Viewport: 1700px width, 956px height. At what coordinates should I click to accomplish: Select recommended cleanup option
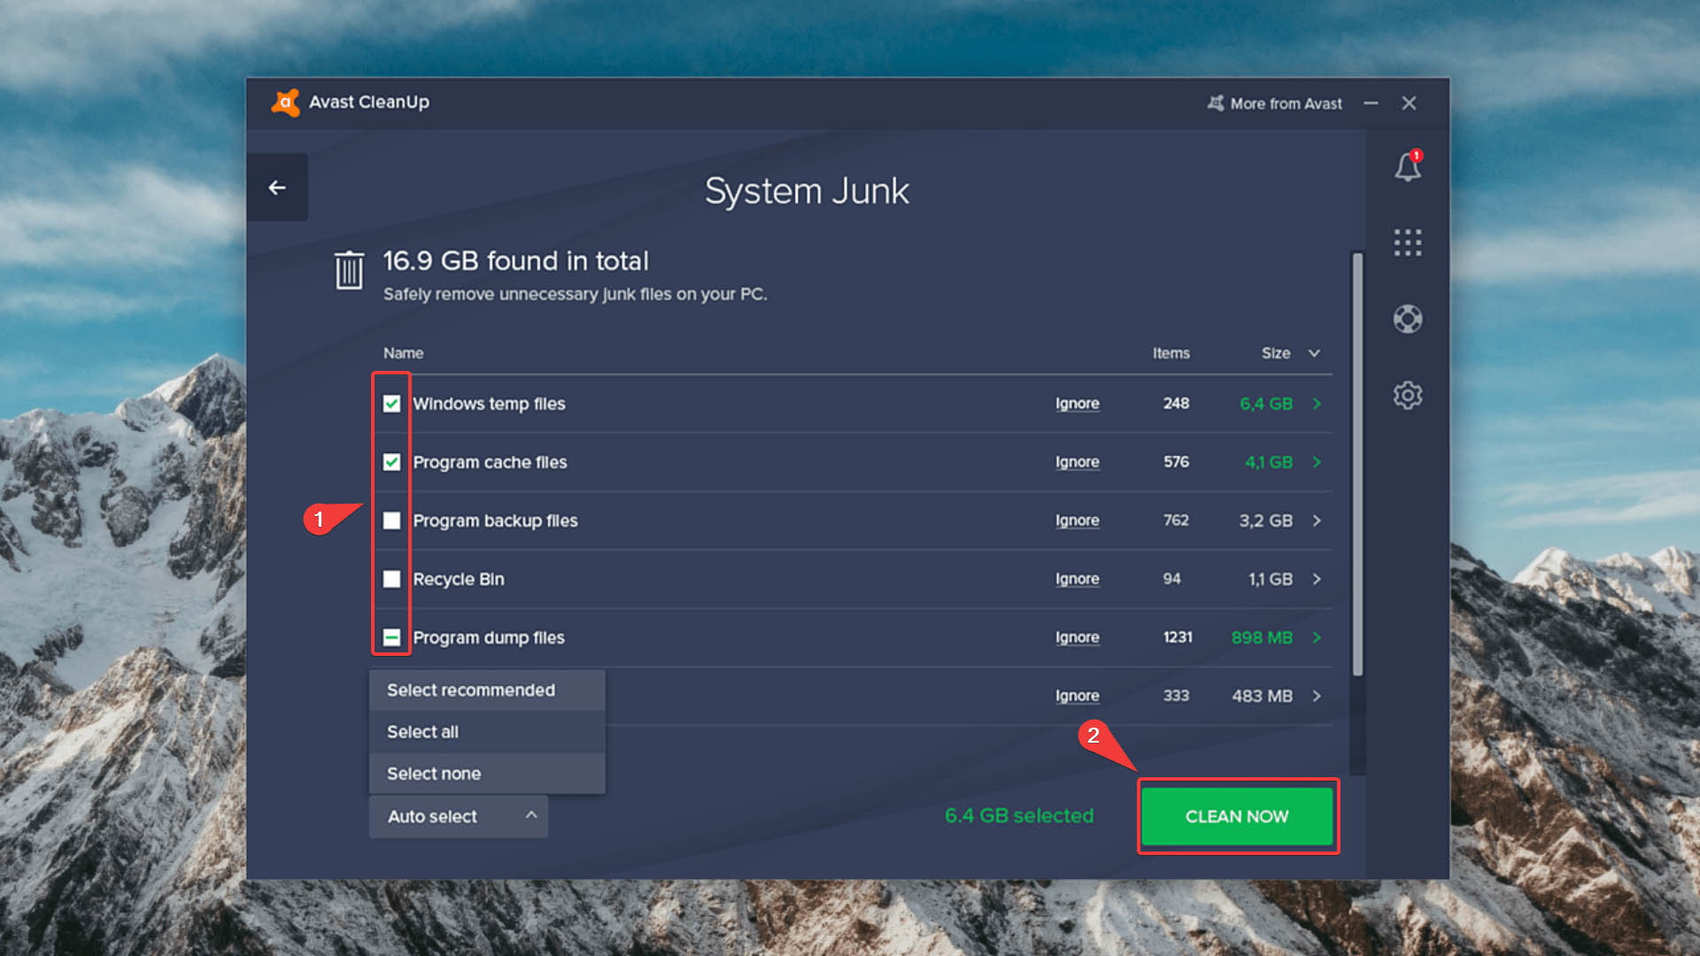[x=472, y=689]
